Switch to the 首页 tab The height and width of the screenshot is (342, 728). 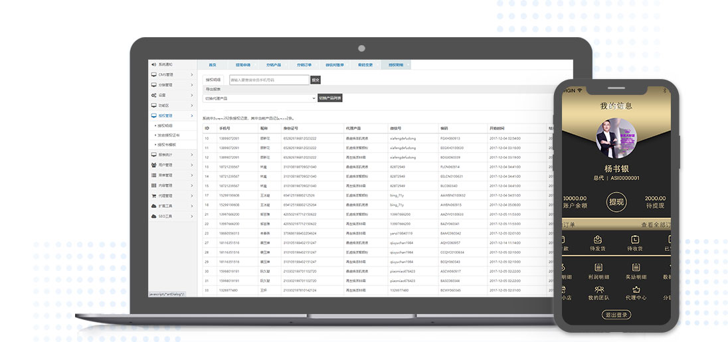[x=213, y=65]
